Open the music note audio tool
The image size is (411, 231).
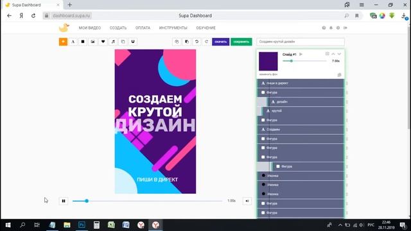point(113,42)
